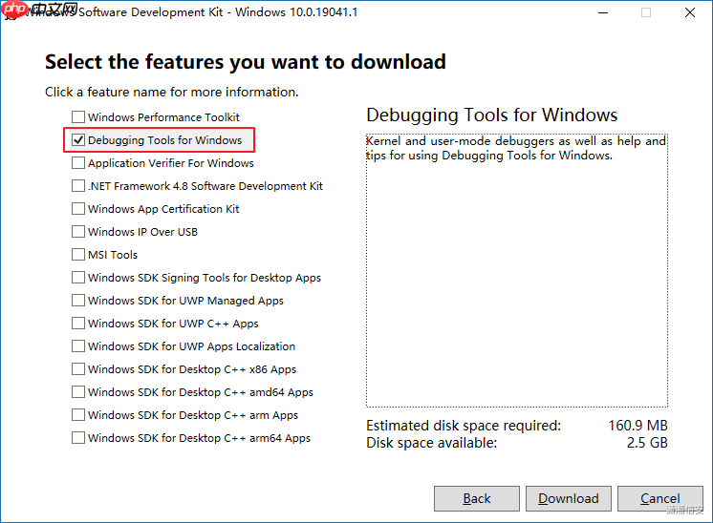713x523 pixels.
Task: Enable the Desktop C++ amd64 Apps checkbox
Action: pyautogui.click(x=78, y=392)
